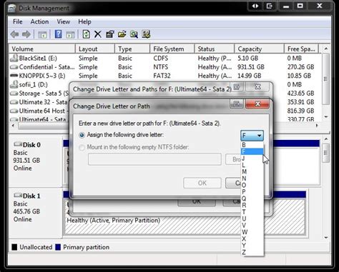
Task: Click the Properties toolbar icon
Action: 110,34
